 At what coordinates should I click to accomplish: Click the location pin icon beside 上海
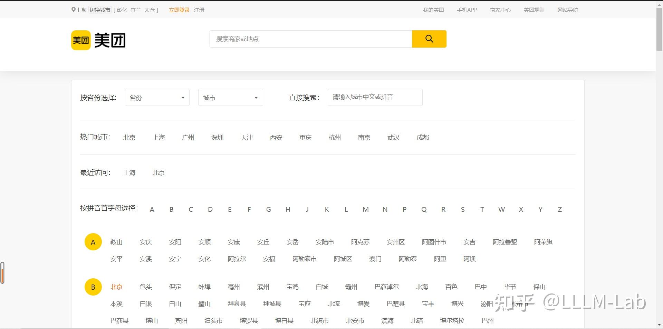pyautogui.click(x=73, y=10)
